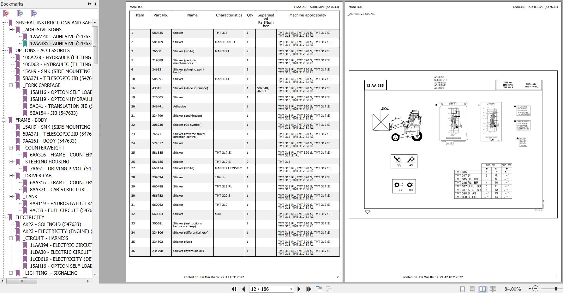The width and height of the screenshot is (563, 293).
Task: Toggle two-page facing view
Action: click(482, 289)
